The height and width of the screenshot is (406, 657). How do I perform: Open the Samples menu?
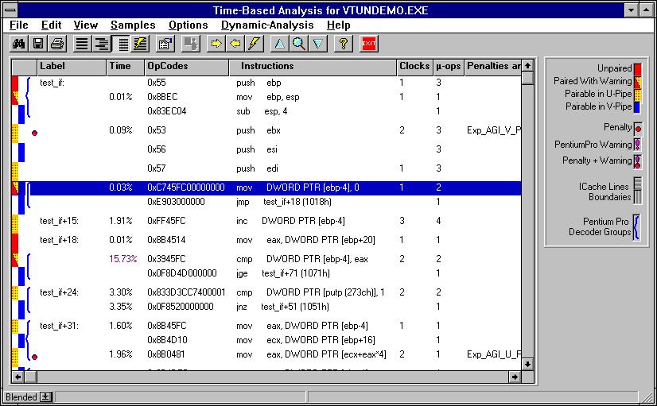[133, 25]
